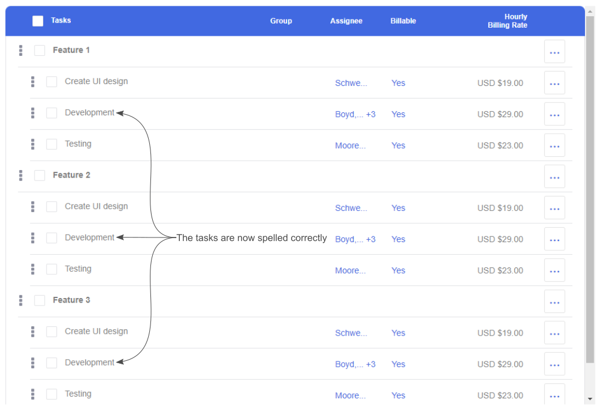Open options for Feature 1 Create UI design

[x=554, y=82]
